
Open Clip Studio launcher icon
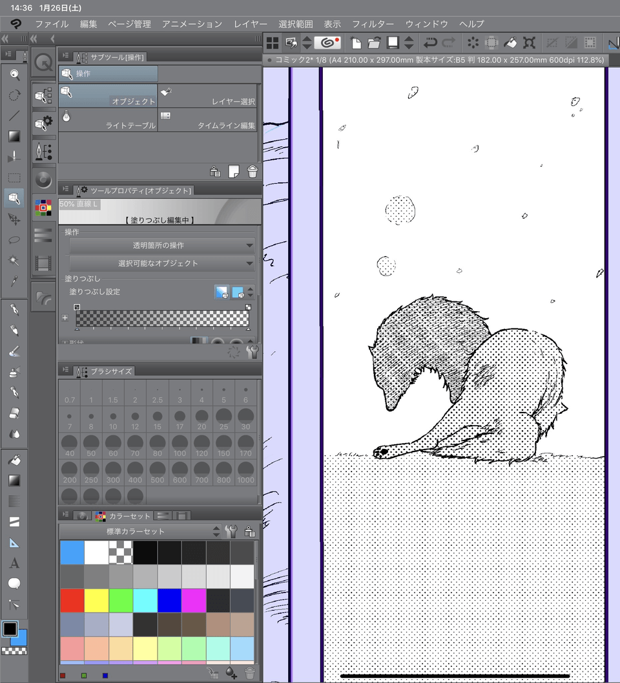pyautogui.click(x=329, y=43)
